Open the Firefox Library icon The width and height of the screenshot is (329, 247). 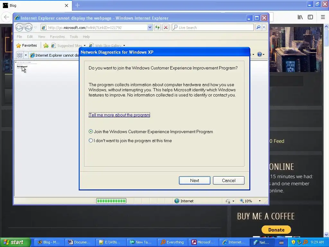tap(300, 17)
